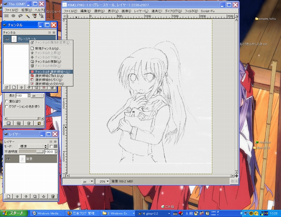Choose 選択領域との交わり from context menu
This screenshot has height=217, width=281.
tap(51, 84)
